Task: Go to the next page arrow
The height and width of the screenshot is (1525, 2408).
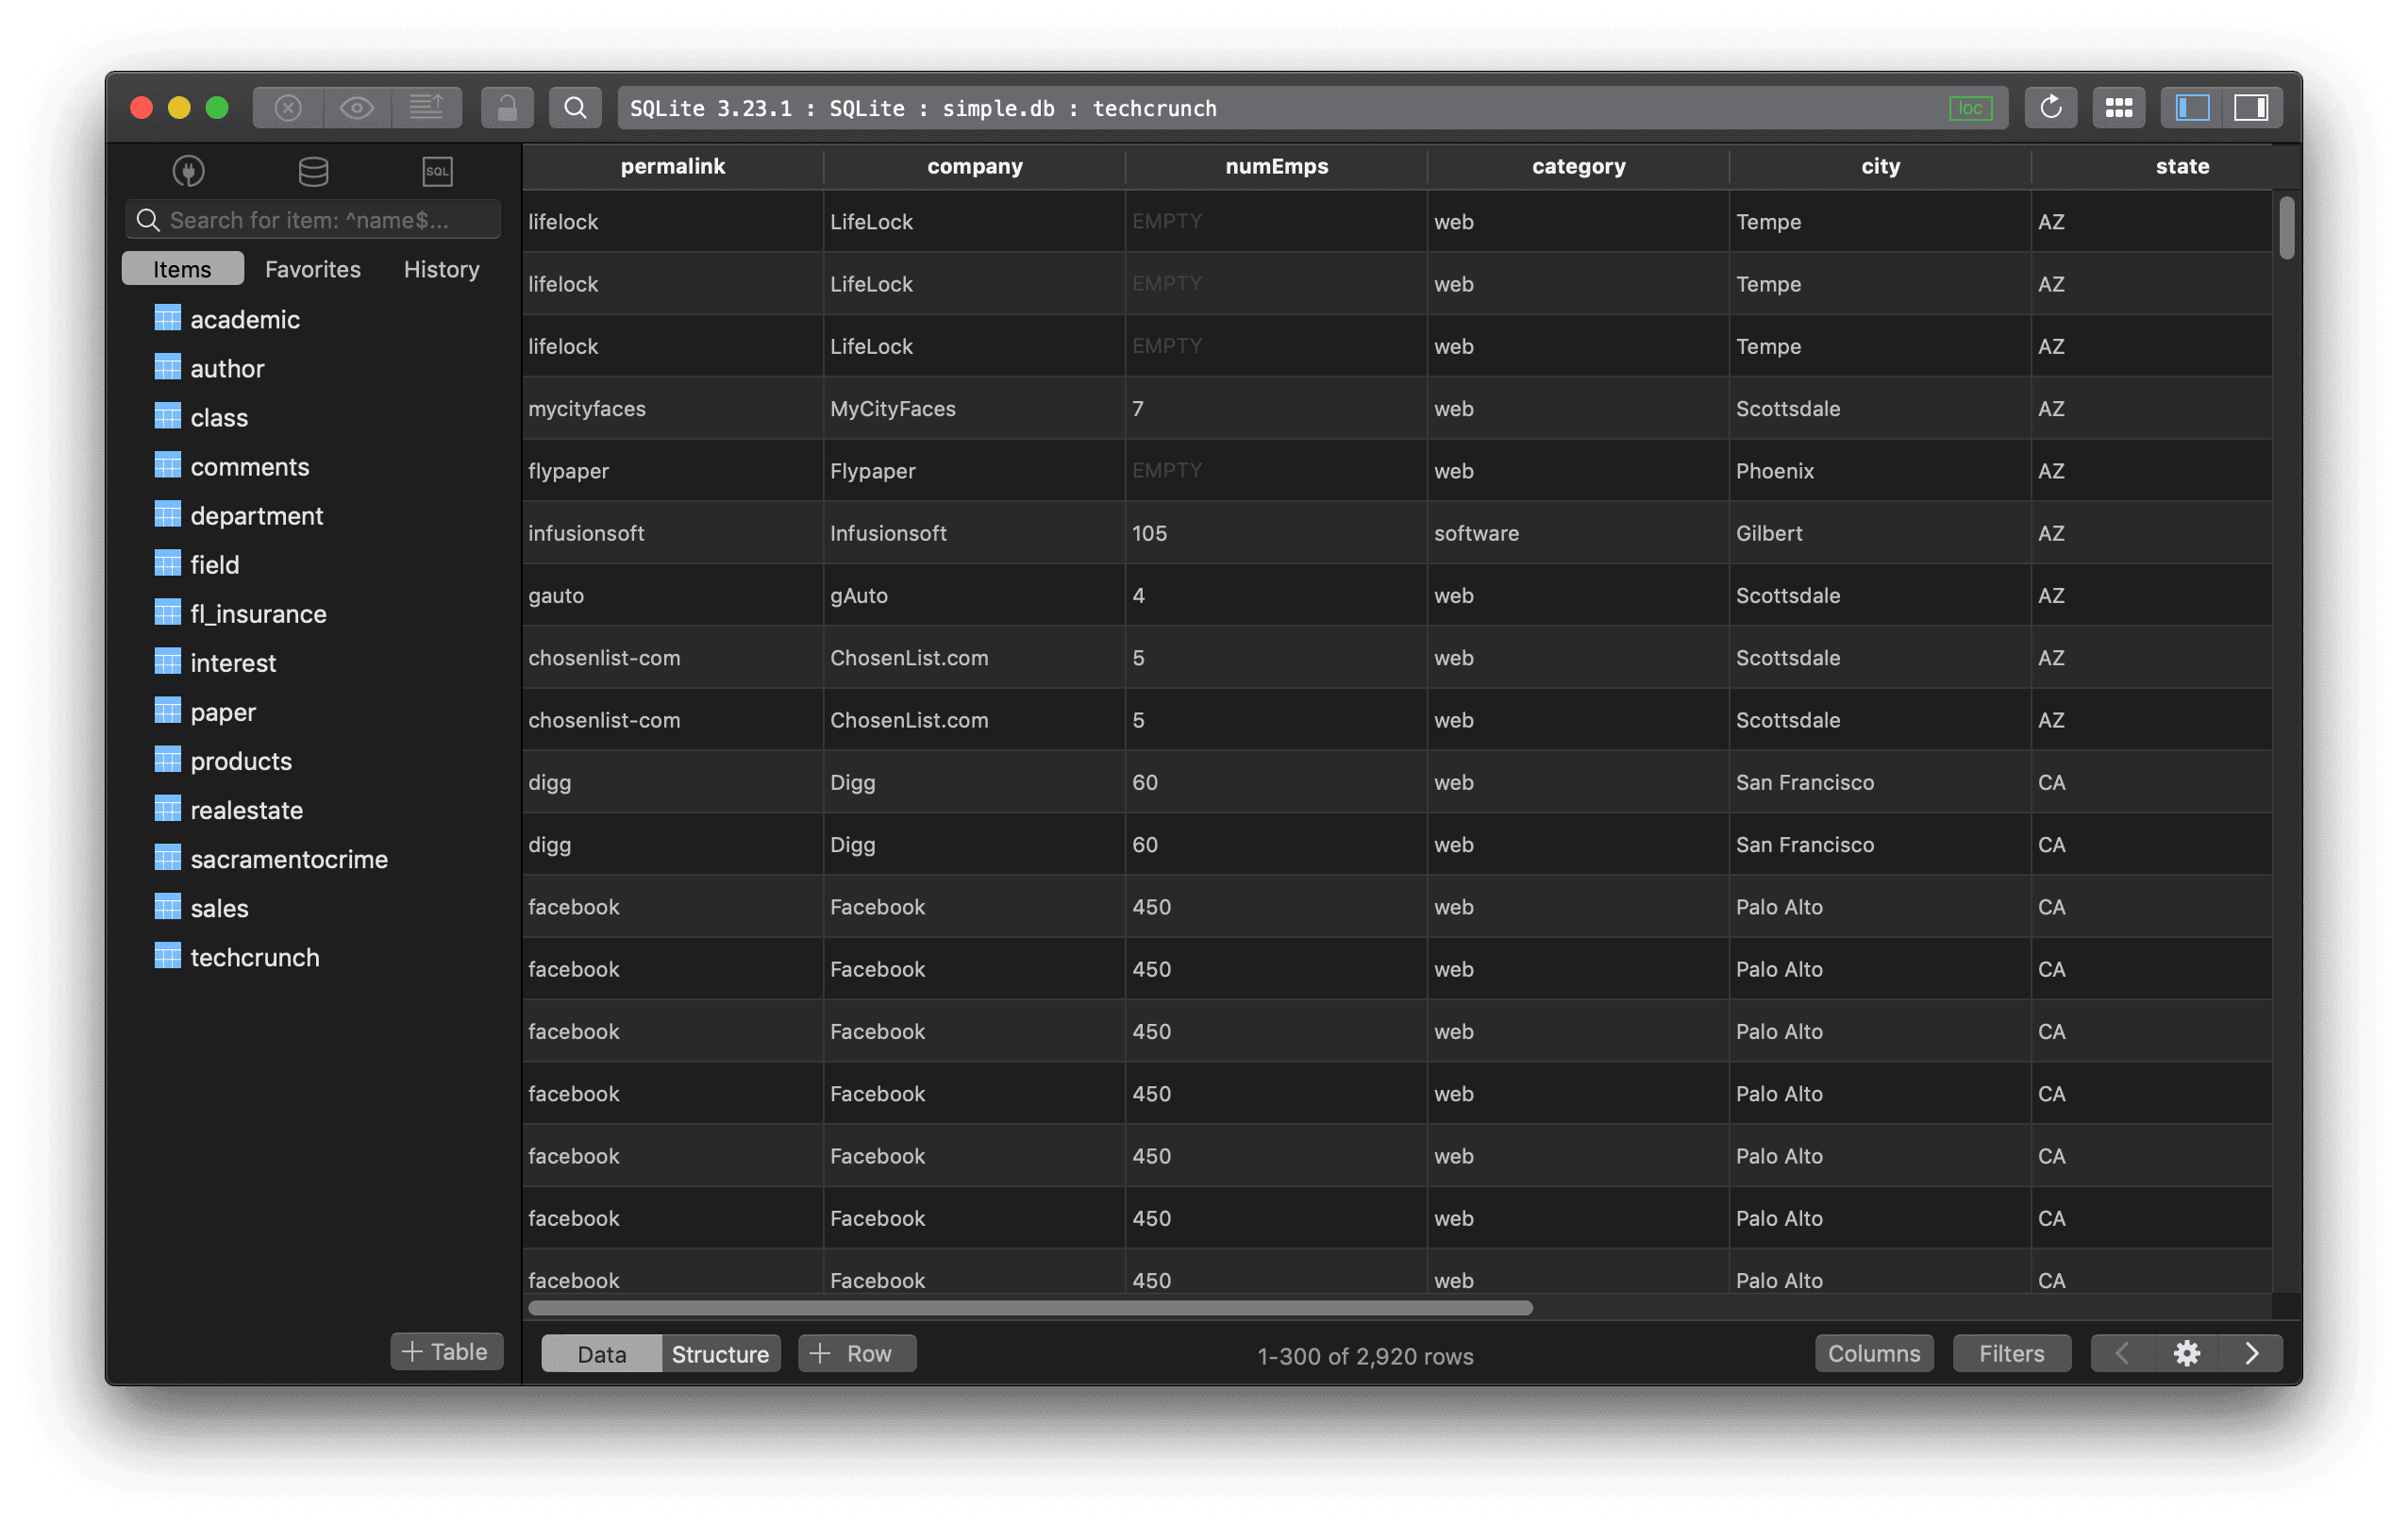Action: pos(2251,1353)
